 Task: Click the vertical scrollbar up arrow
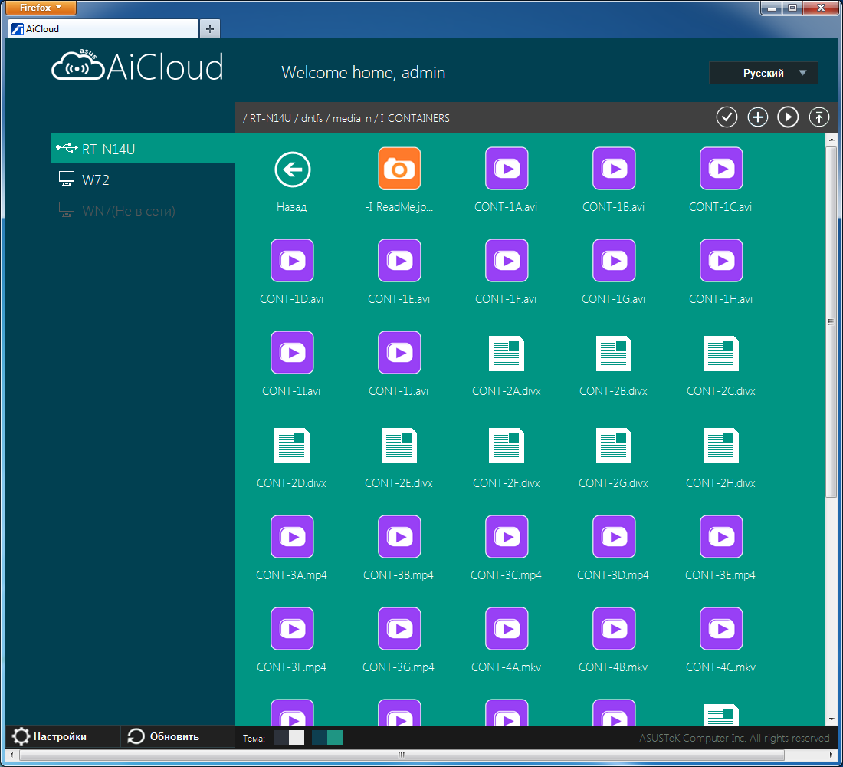click(x=832, y=140)
